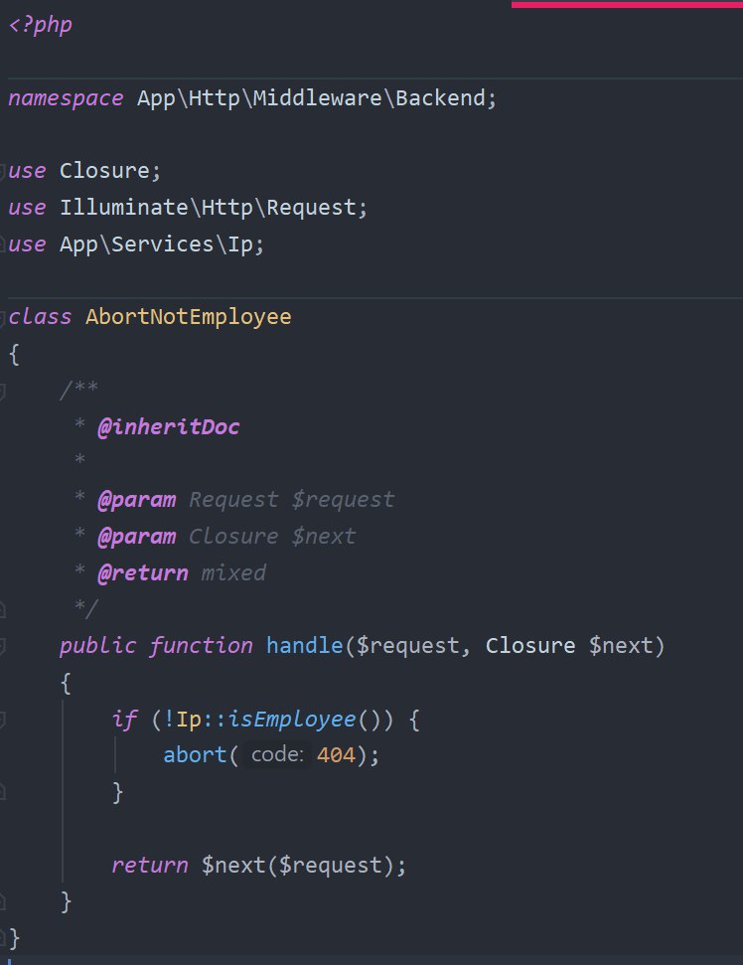743x965 pixels.
Task: Click the "if" keyword
Action: point(124,719)
